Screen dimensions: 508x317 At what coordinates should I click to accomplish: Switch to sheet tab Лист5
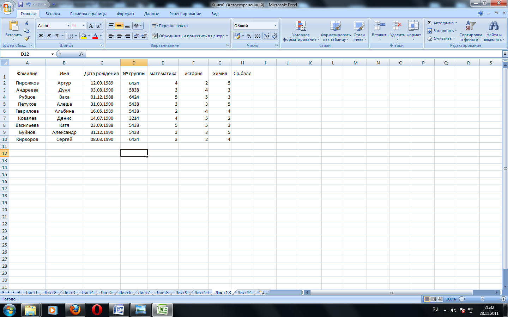pyautogui.click(x=106, y=292)
